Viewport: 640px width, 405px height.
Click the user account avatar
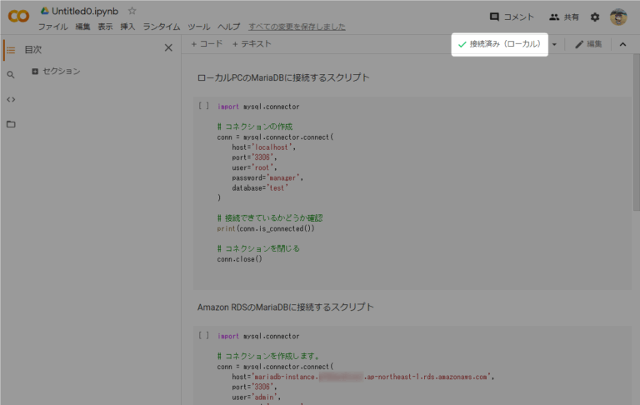(617, 17)
